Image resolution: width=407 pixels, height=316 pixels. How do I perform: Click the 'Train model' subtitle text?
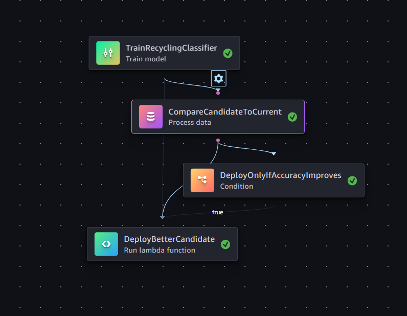coord(146,59)
